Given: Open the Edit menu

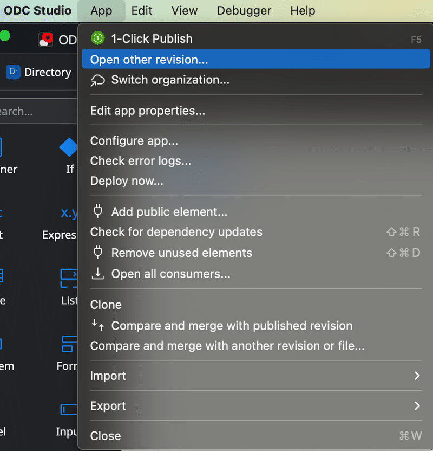Looking at the screenshot, I should (x=142, y=11).
